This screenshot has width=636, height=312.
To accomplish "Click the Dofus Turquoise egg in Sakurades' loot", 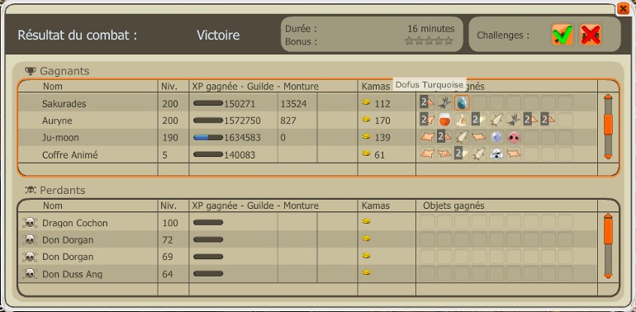I will coord(462,103).
